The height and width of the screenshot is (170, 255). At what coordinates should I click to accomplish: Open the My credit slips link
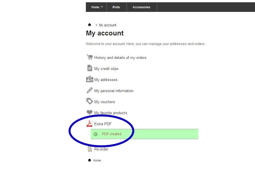point(106,69)
